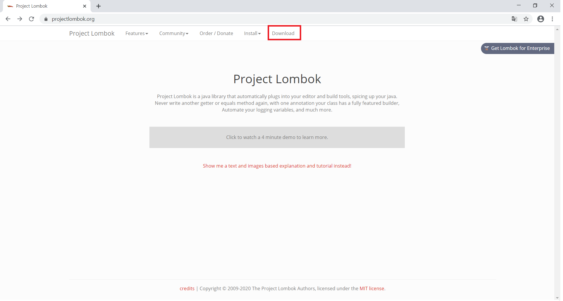Reload the projectlombok.org page
Viewport: 563px width, 301px height.
pos(32,19)
